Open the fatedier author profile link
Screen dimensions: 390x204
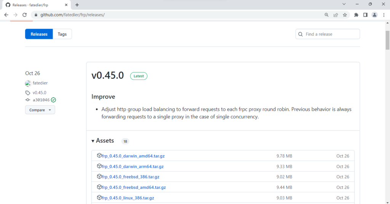40,83
